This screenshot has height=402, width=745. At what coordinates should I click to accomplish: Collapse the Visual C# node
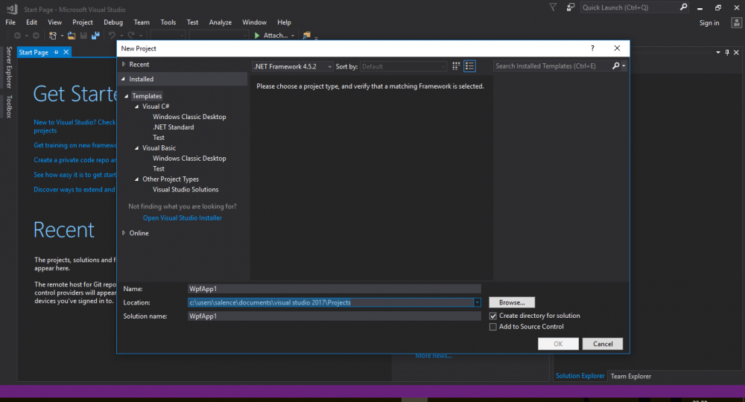click(137, 106)
